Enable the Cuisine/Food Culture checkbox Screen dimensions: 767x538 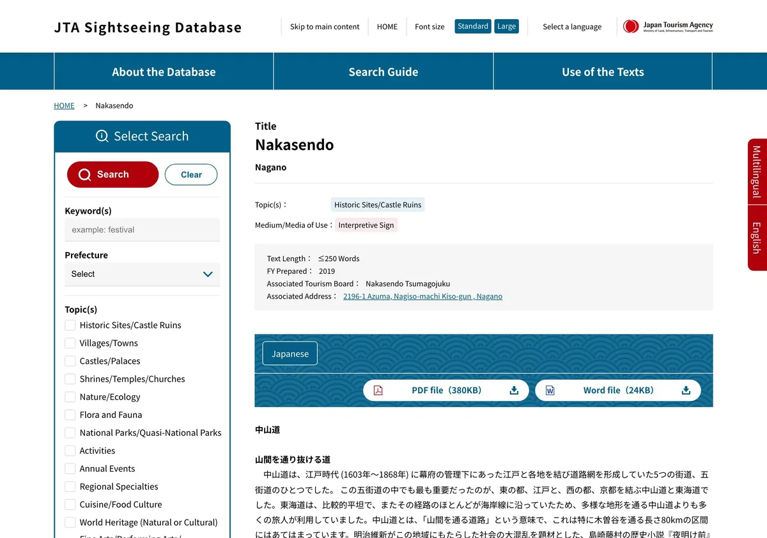[x=70, y=504]
